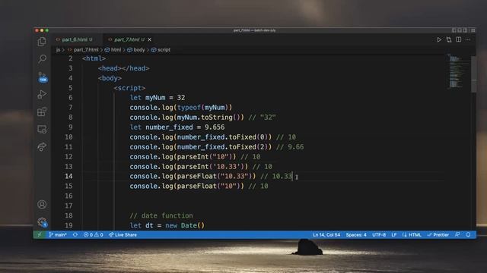The image size is (487, 273).
Task: Click 'let number_fixed = 9.656' line
Action: point(177,127)
